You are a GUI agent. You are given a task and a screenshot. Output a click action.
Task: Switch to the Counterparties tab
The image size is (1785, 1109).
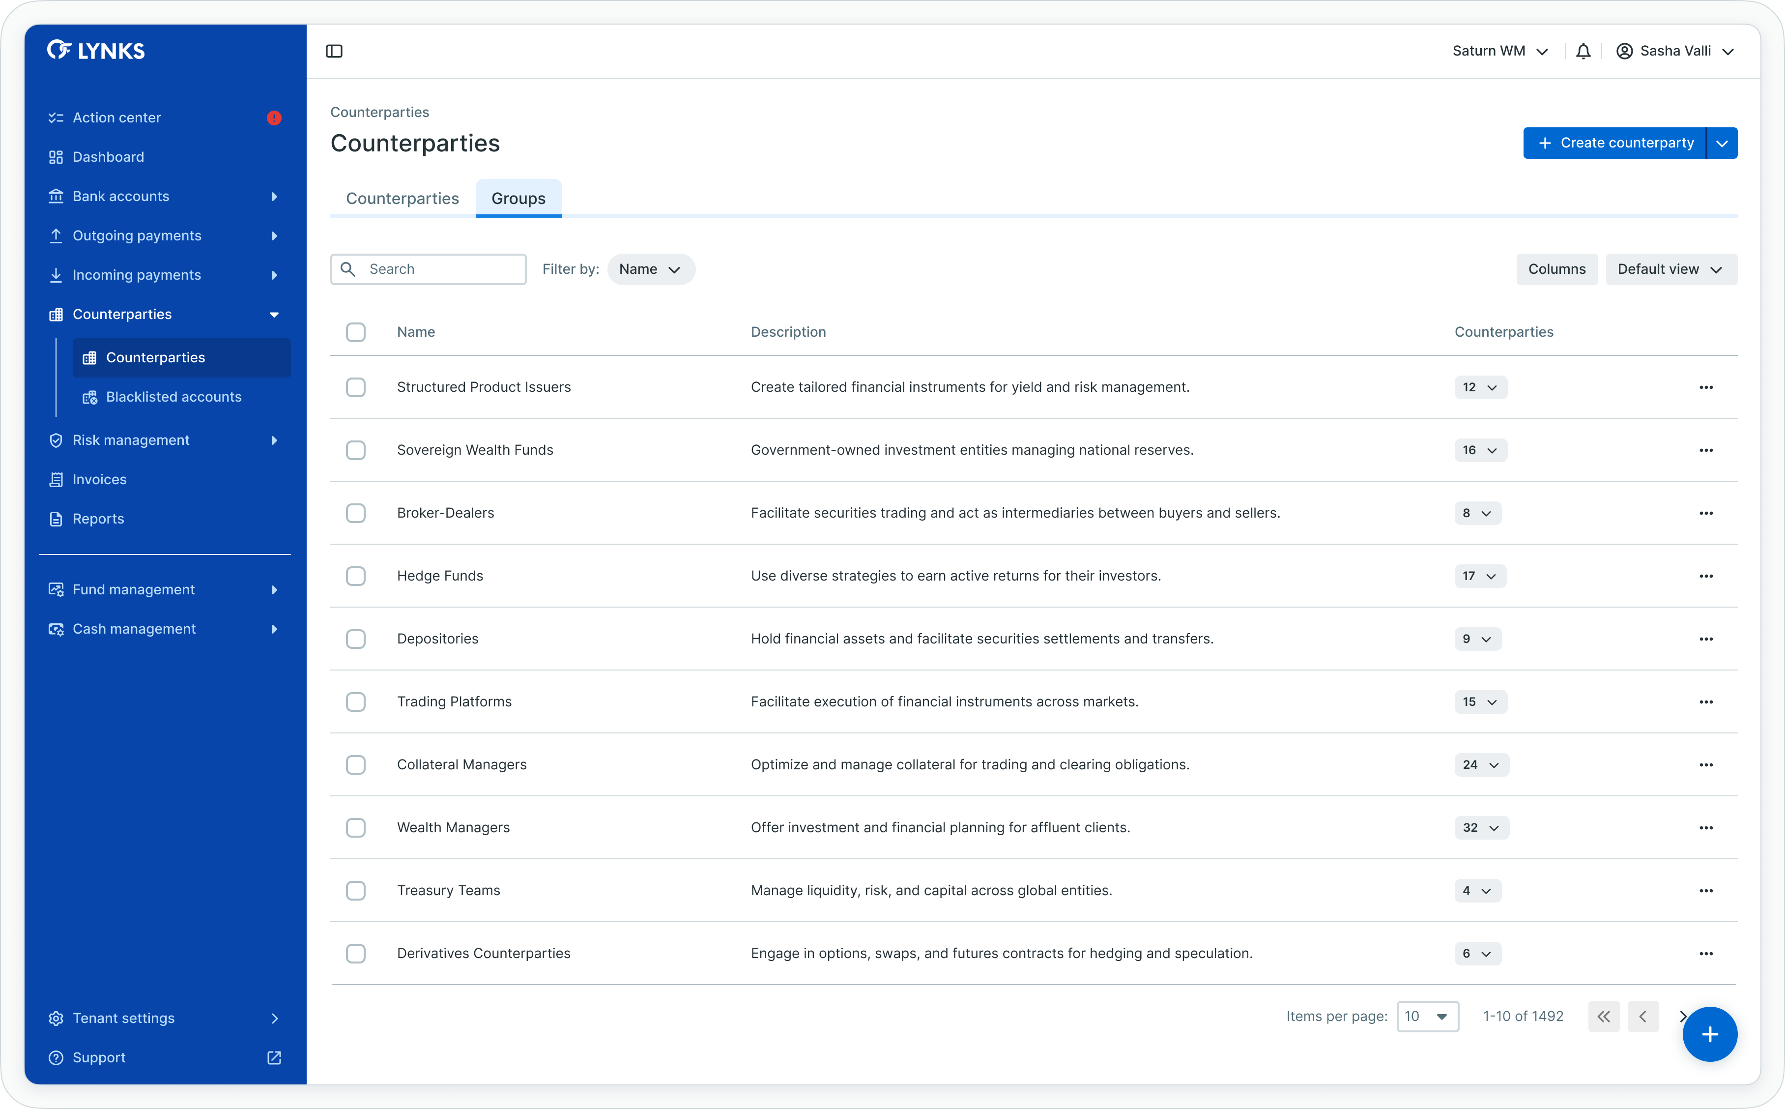(x=403, y=199)
